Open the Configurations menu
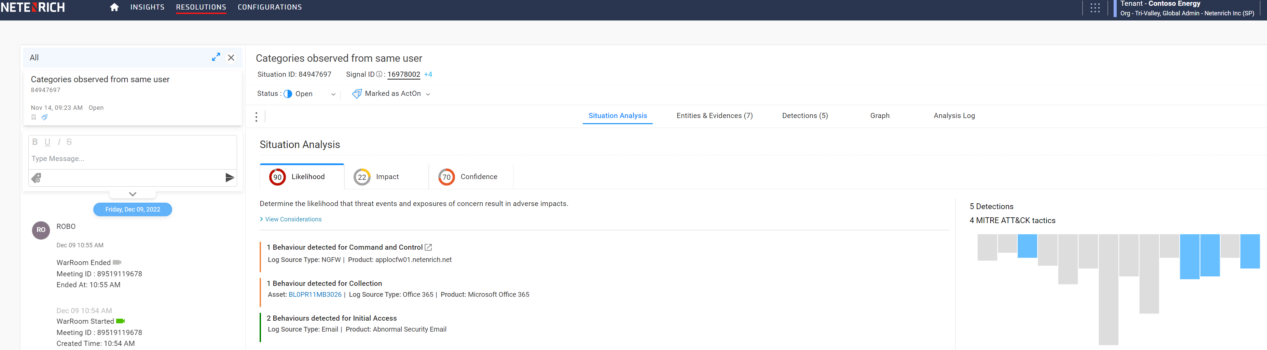The width and height of the screenshot is (1267, 350). point(270,8)
